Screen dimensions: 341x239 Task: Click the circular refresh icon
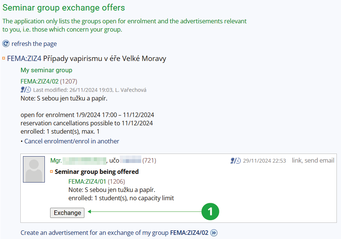6,44
